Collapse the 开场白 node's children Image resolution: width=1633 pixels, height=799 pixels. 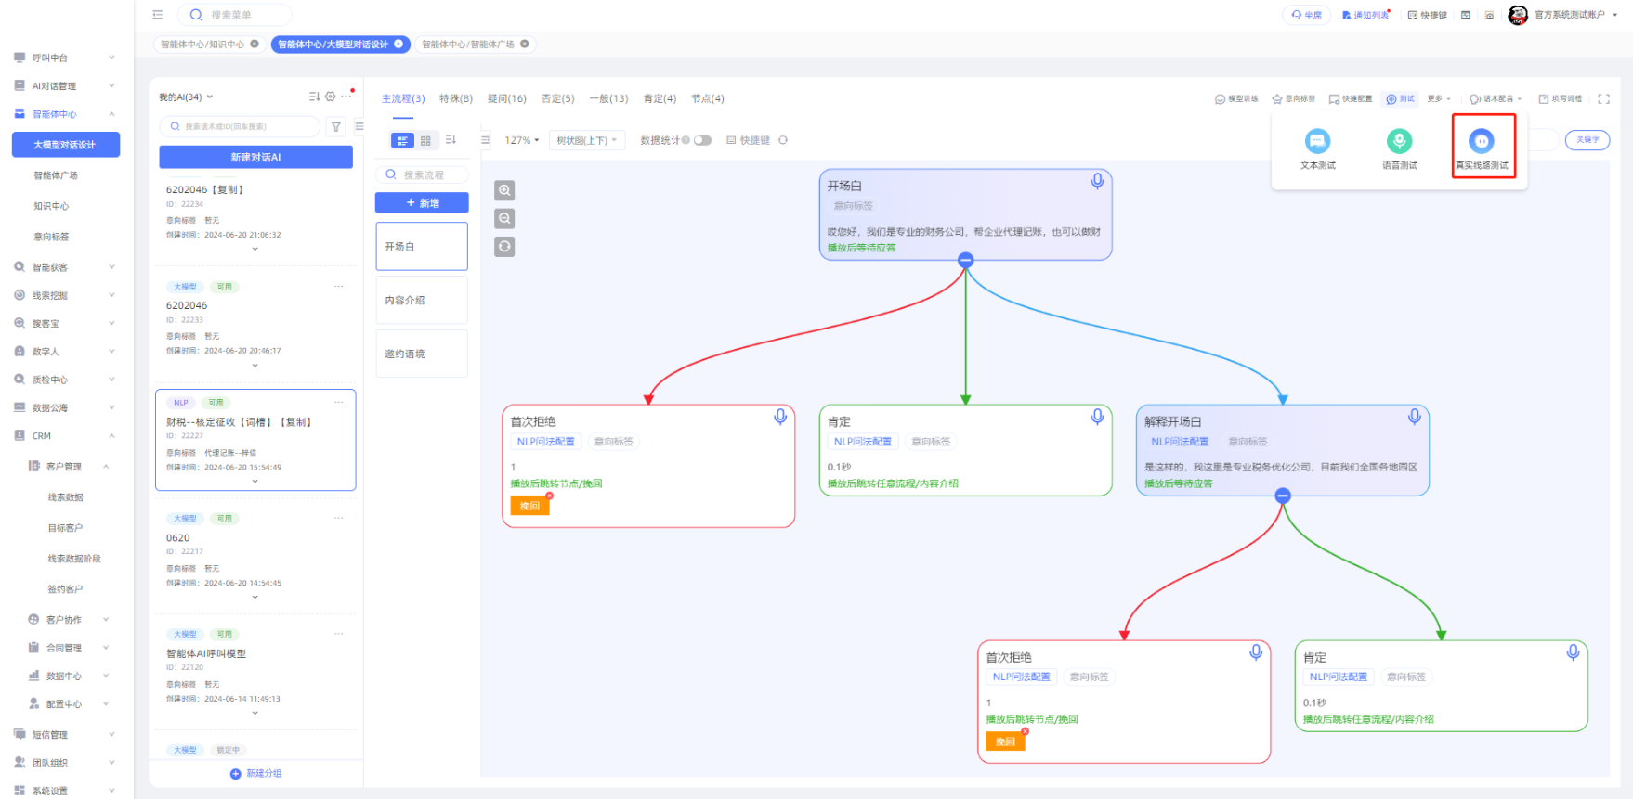pos(966,260)
